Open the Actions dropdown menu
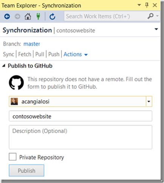Screen dimensions: 164x183 pyautogui.click(x=76, y=54)
